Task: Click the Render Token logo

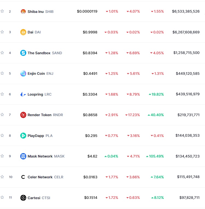Action: click(x=23, y=115)
